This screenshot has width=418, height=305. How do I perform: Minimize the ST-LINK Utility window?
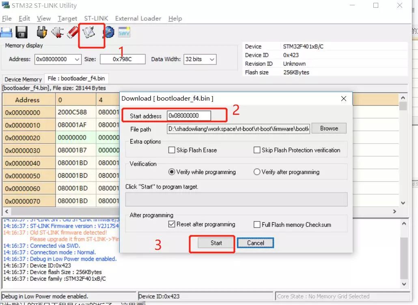click(352, 5)
